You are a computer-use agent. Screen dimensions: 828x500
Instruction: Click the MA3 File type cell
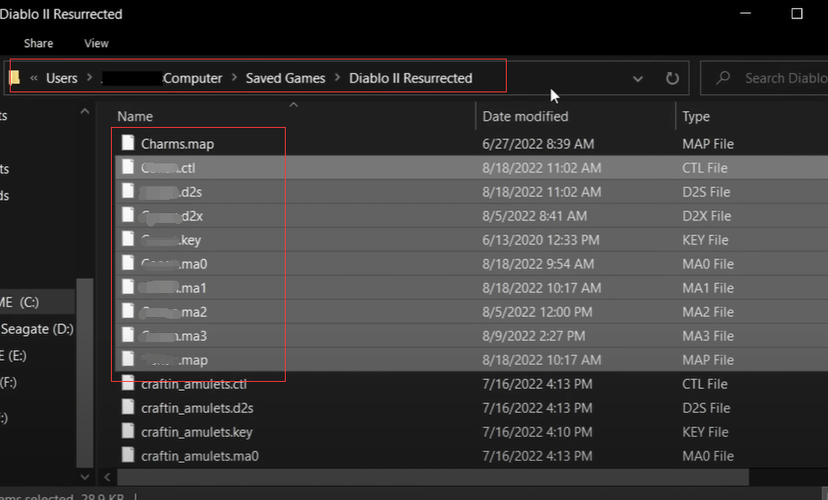[x=707, y=337]
